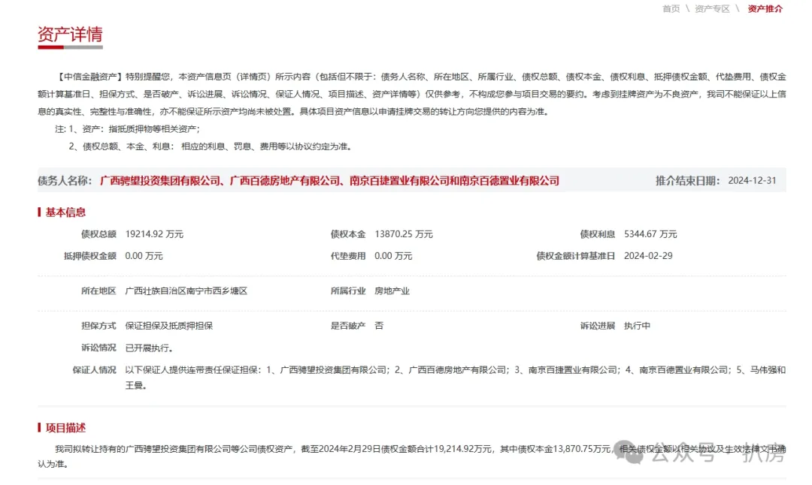Click the 所属行业 label
The width and height of the screenshot is (812, 485).
pyautogui.click(x=348, y=291)
